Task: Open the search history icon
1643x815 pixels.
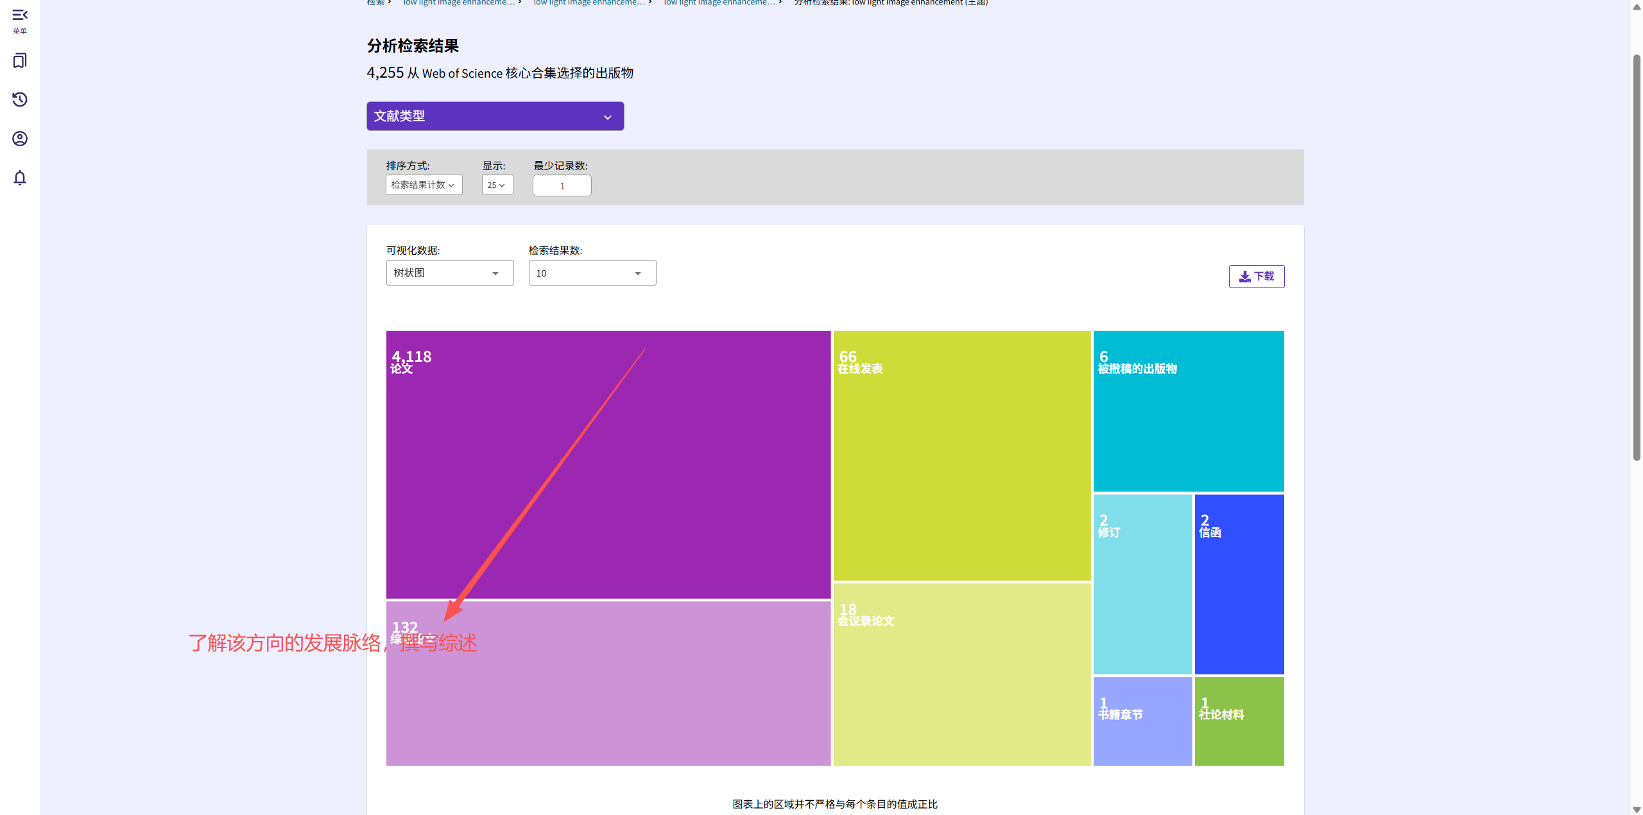Action: point(20,99)
